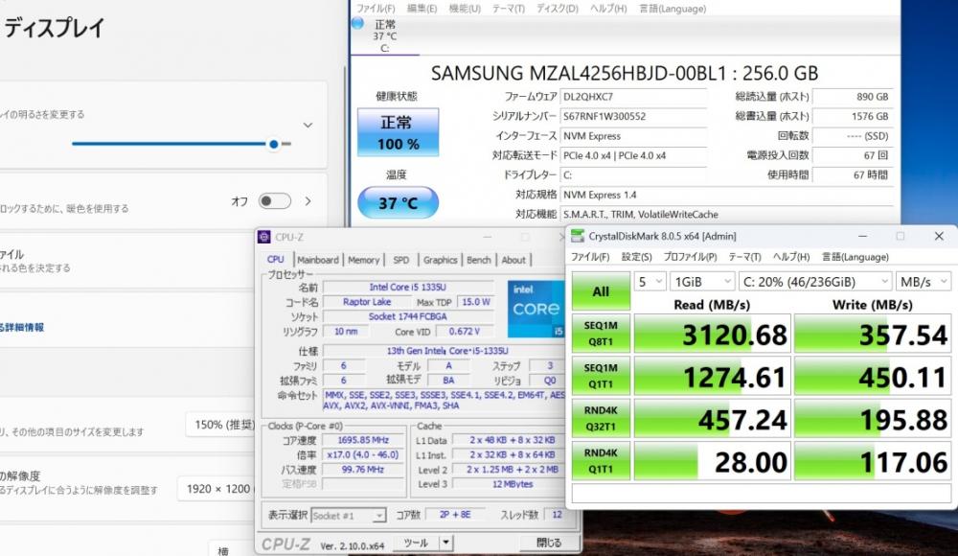Image resolution: width=958 pixels, height=556 pixels.
Task: Click the serial number field S67RNF1W300552
Action: click(x=633, y=116)
